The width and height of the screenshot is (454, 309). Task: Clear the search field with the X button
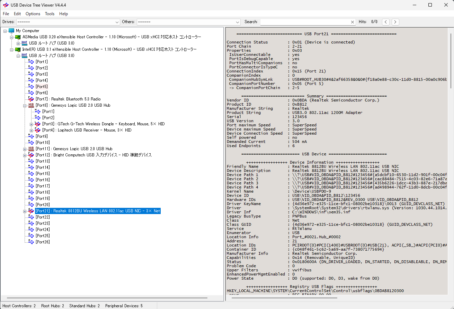(353, 22)
